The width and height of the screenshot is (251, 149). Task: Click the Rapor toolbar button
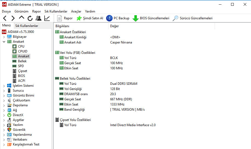65,18
